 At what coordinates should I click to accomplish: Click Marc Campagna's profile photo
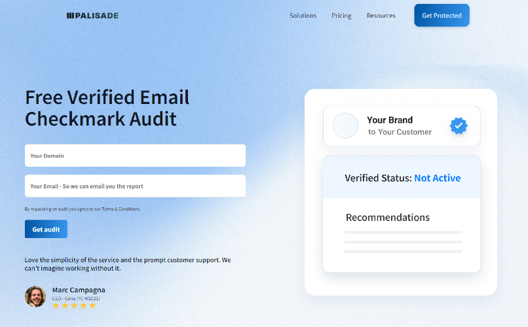click(x=35, y=296)
